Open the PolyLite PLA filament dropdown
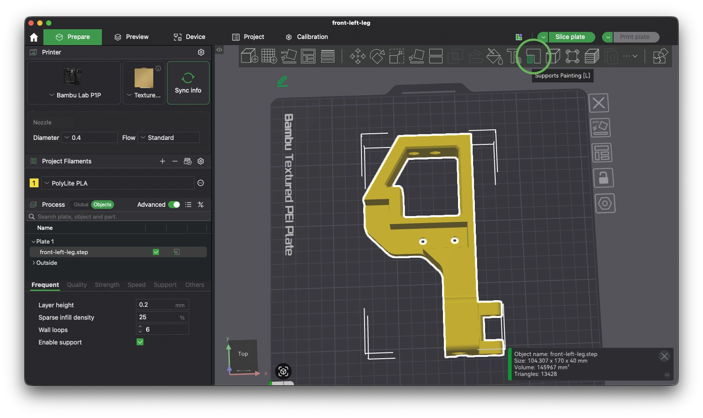 [x=118, y=183]
